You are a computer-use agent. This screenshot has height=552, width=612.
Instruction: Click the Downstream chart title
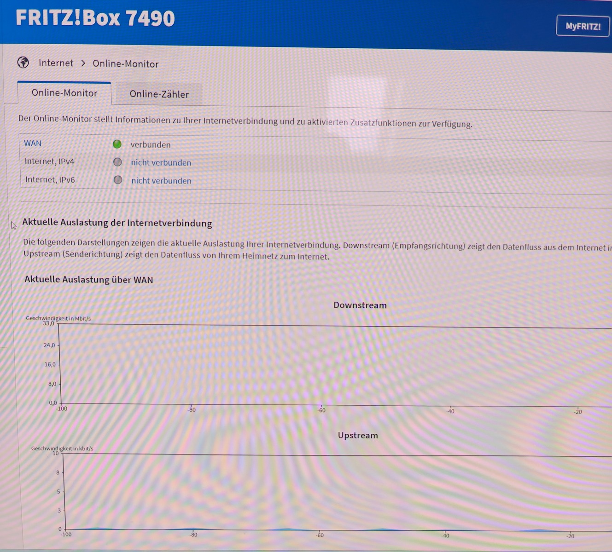click(x=360, y=305)
